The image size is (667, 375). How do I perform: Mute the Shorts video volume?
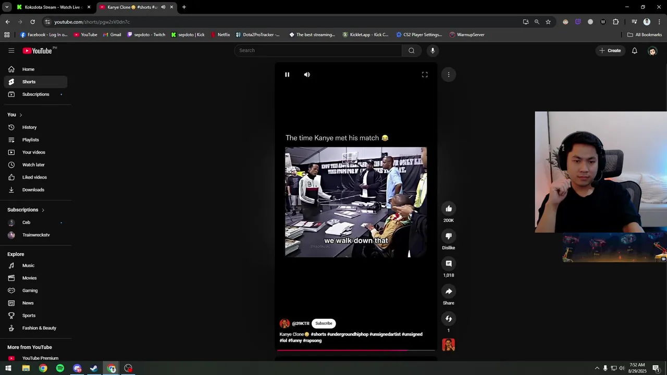coord(307,74)
